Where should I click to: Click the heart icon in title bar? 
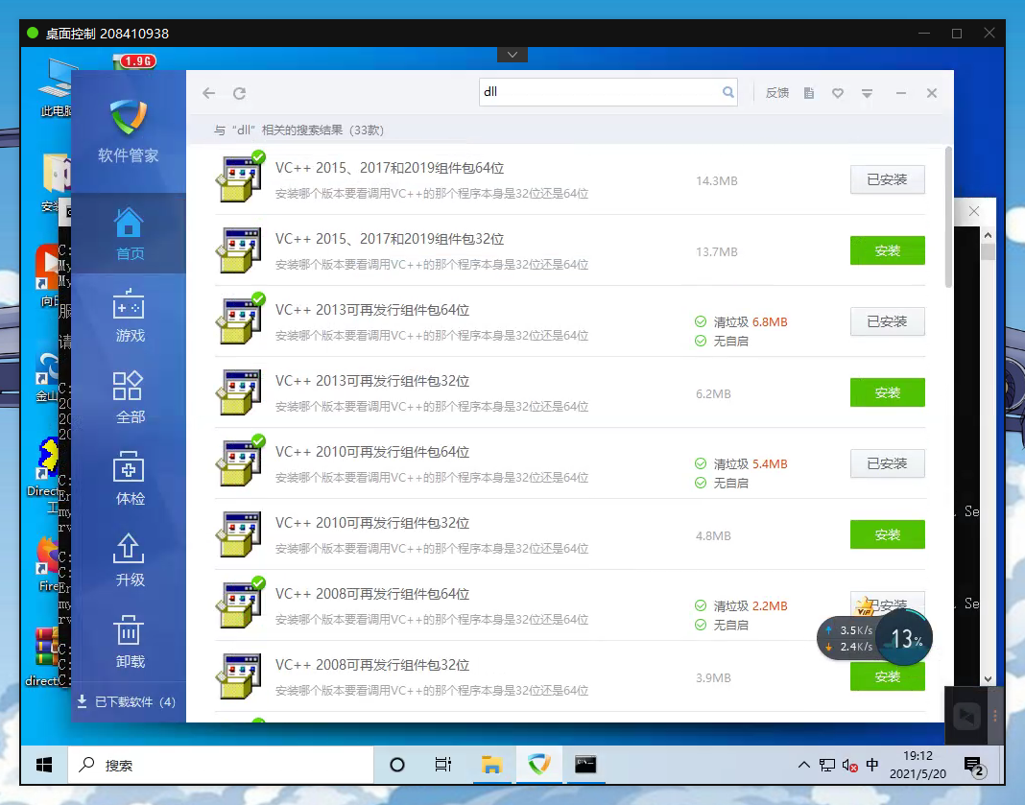point(838,93)
